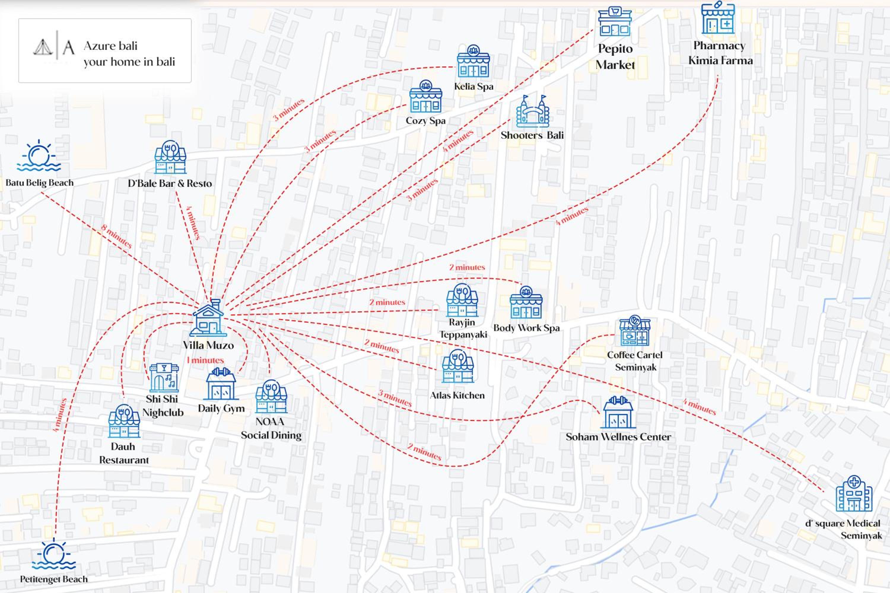Select the Pepito Market label
Viewport: 890px width, 593px height.
tap(615, 57)
